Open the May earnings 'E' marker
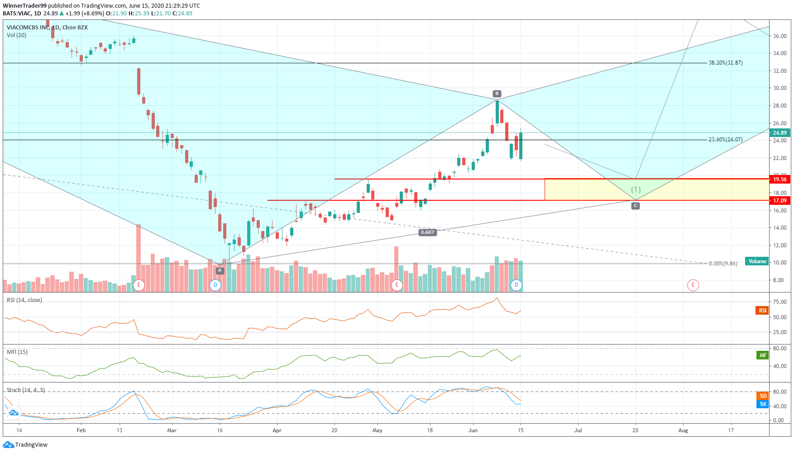Viewport: 794px width, 453px height. pos(397,285)
